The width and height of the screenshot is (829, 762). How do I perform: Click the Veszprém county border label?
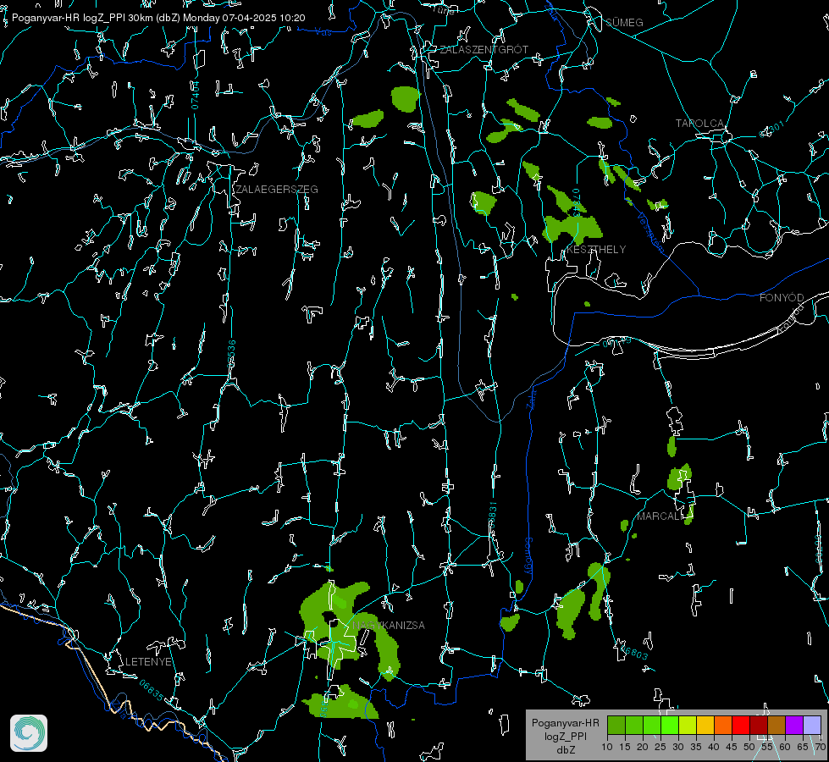pyautogui.click(x=650, y=232)
